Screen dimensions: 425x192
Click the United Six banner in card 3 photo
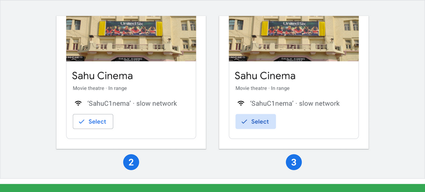click(293, 28)
